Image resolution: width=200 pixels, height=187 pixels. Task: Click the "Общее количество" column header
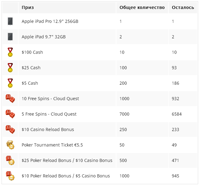click(142, 7)
